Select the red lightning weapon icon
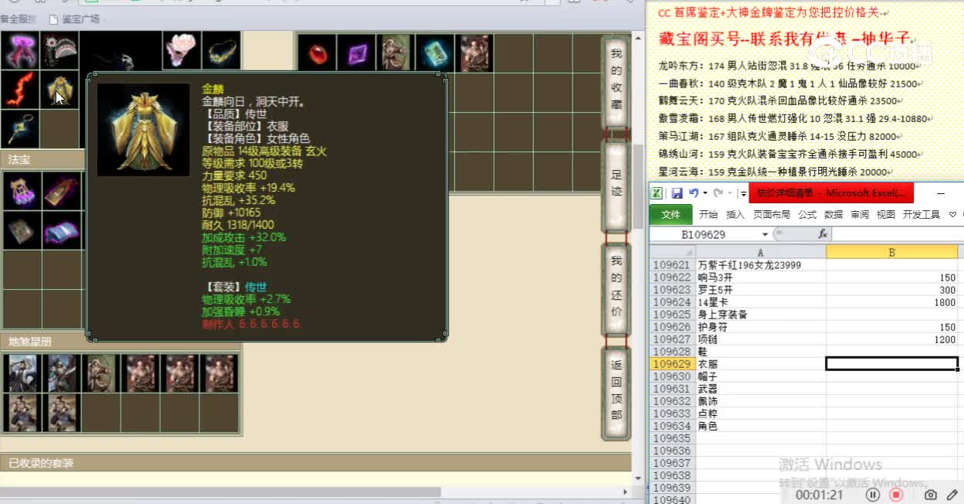Screen dimensions: 964x504 click(20, 90)
